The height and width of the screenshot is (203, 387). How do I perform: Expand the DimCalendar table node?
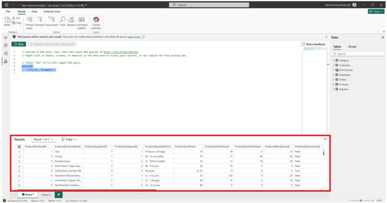tap(333, 70)
